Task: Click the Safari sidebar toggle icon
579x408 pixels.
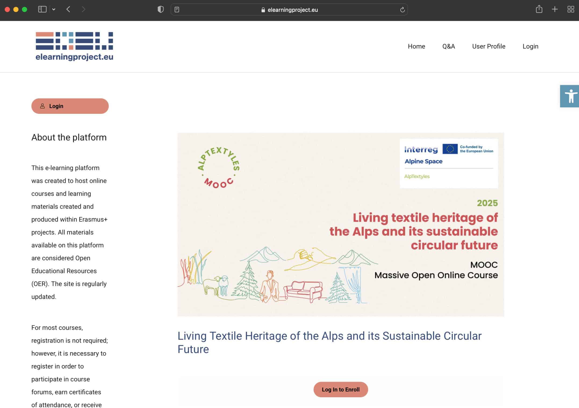Action: (42, 9)
